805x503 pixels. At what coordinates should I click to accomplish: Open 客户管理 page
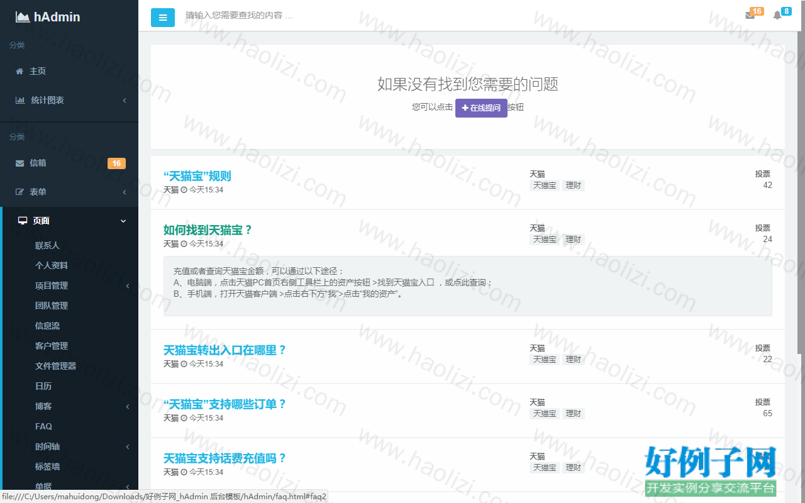(52, 346)
